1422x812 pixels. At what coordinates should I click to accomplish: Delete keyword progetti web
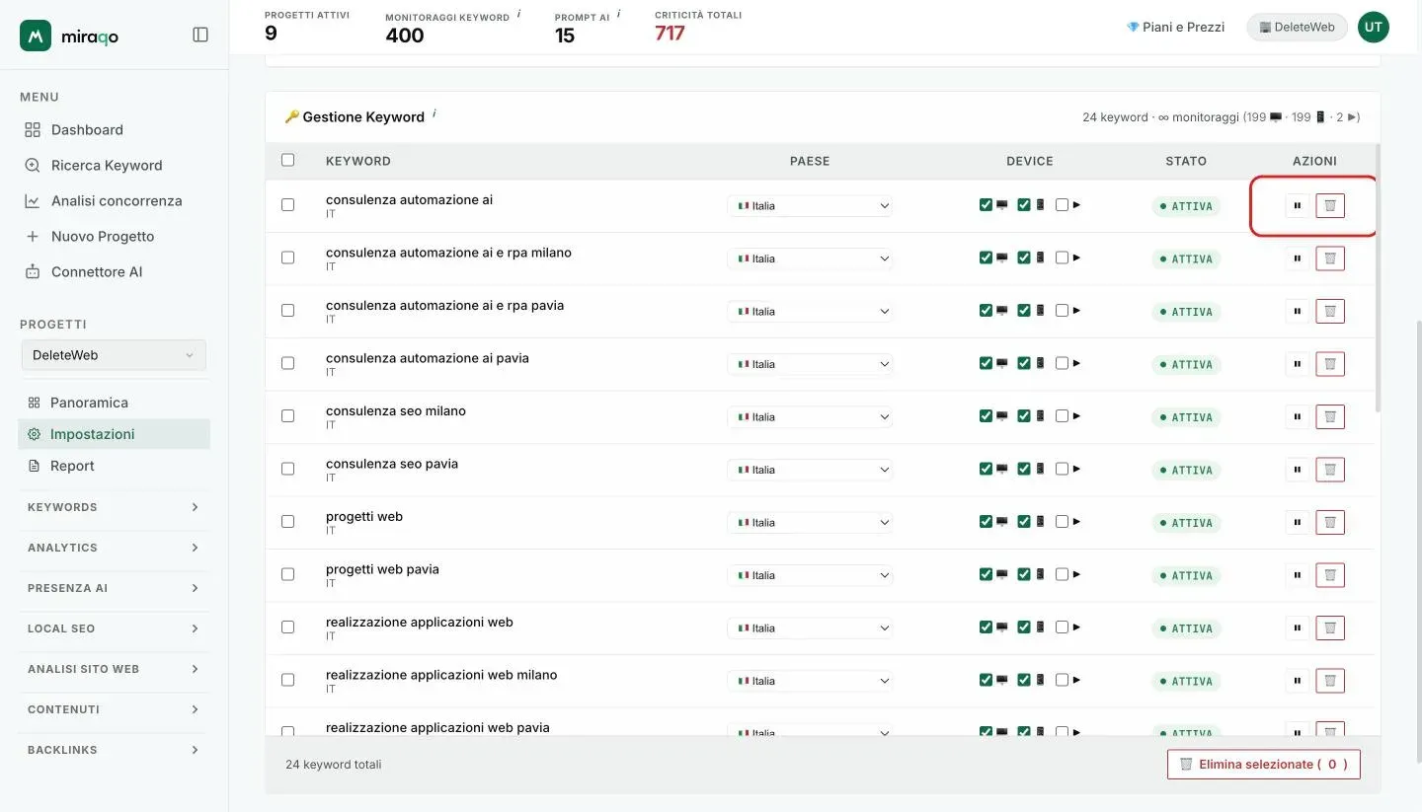pos(1330,523)
